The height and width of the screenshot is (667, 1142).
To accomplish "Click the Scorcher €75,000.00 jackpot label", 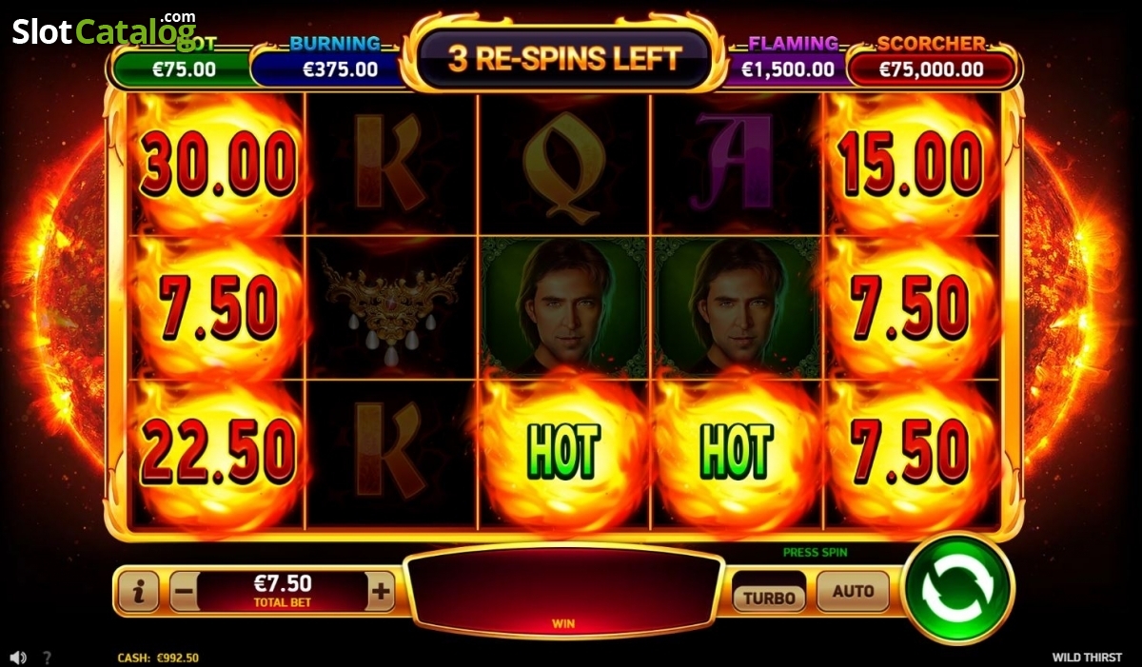I will (x=931, y=61).
